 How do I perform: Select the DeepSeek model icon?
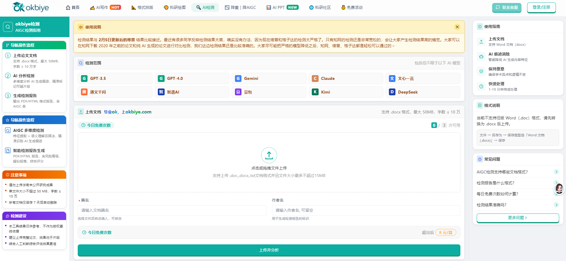pos(392,92)
